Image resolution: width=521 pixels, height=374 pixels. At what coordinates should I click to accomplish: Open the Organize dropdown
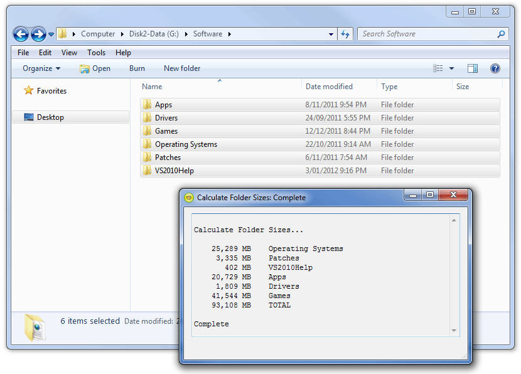pyautogui.click(x=41, y=68)
